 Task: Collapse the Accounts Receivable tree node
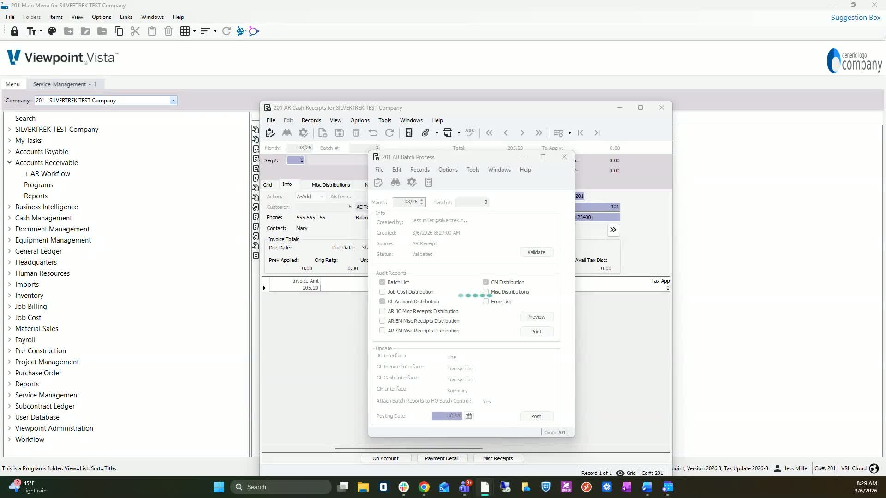point(9,163)
